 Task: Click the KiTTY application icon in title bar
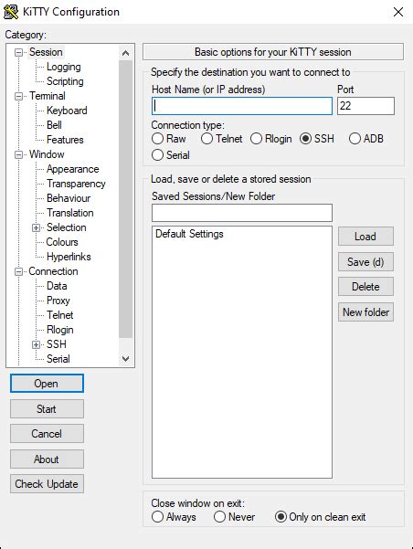pos(11,12)
